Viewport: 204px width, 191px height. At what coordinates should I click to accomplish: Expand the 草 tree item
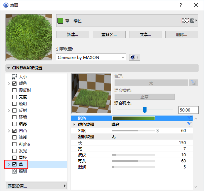(x=9, y=164)
